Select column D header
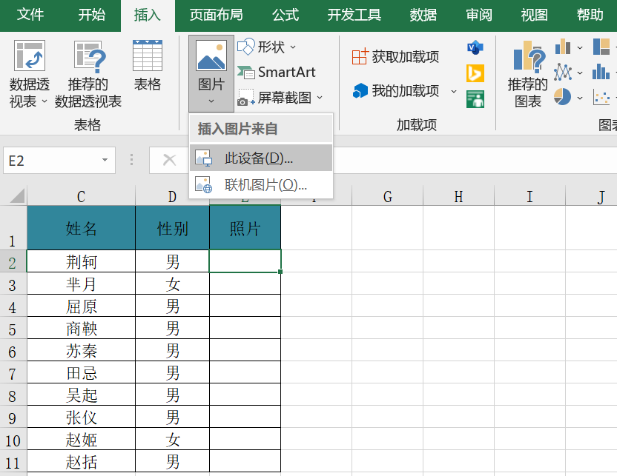This screenshot has width=617, height=476. [172, 196]
